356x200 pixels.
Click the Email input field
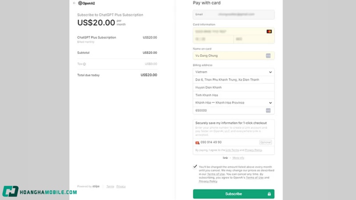(x=234, y=15)
